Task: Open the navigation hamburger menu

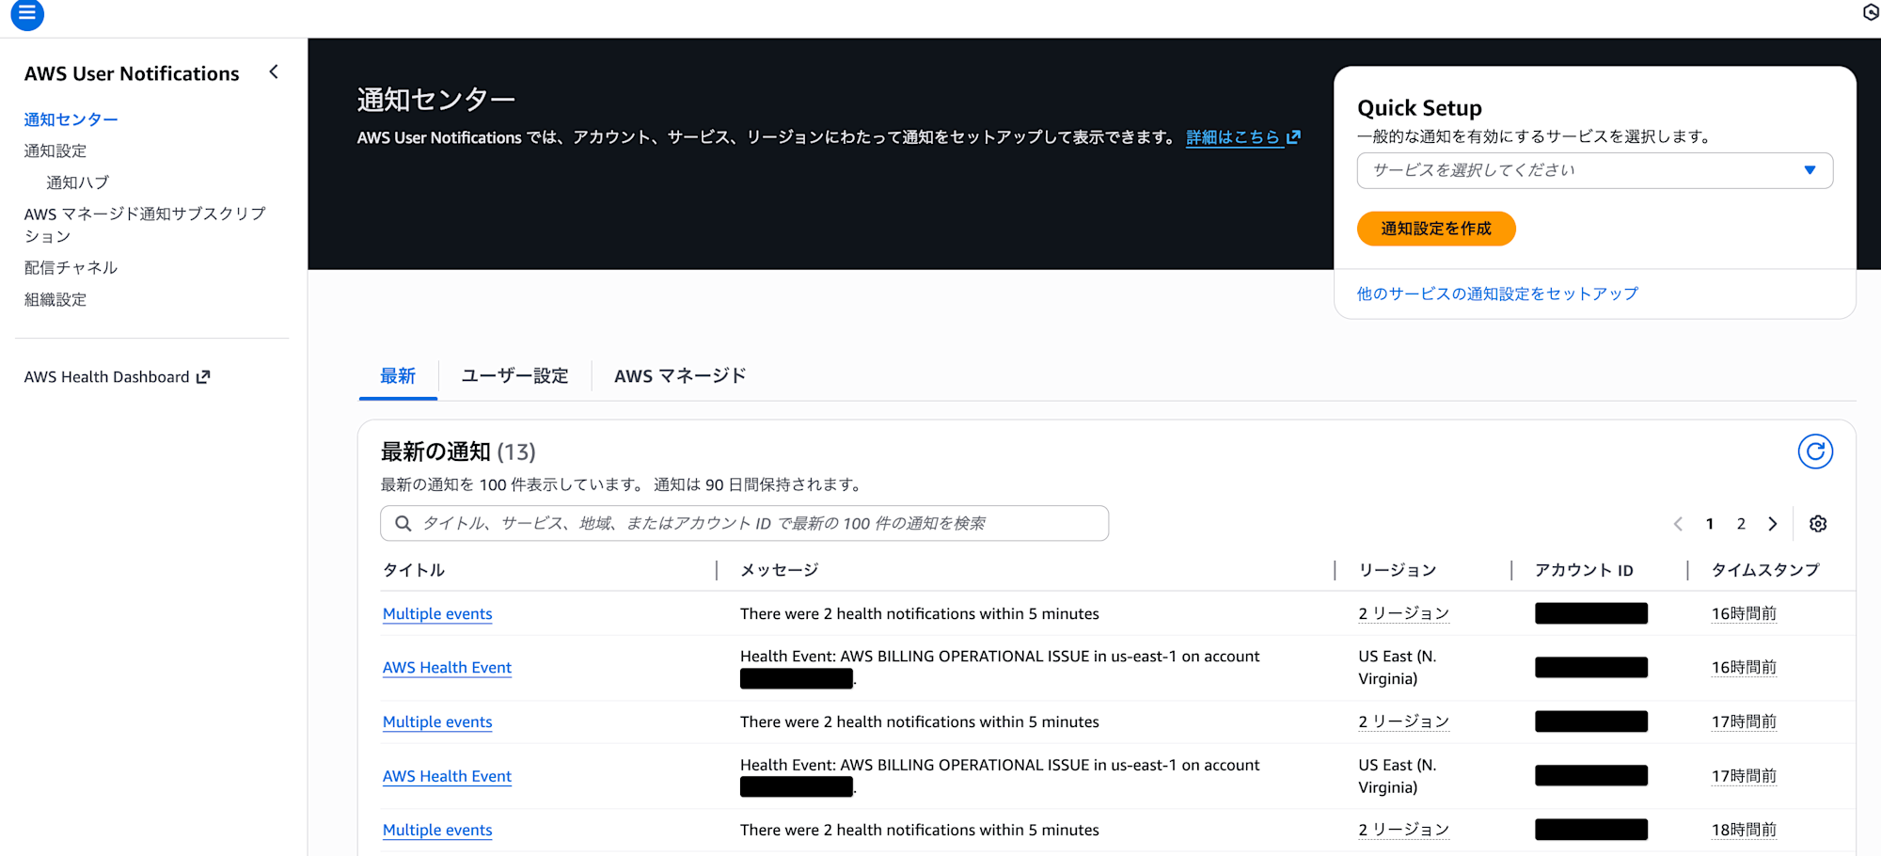Action: click(27, 15)
